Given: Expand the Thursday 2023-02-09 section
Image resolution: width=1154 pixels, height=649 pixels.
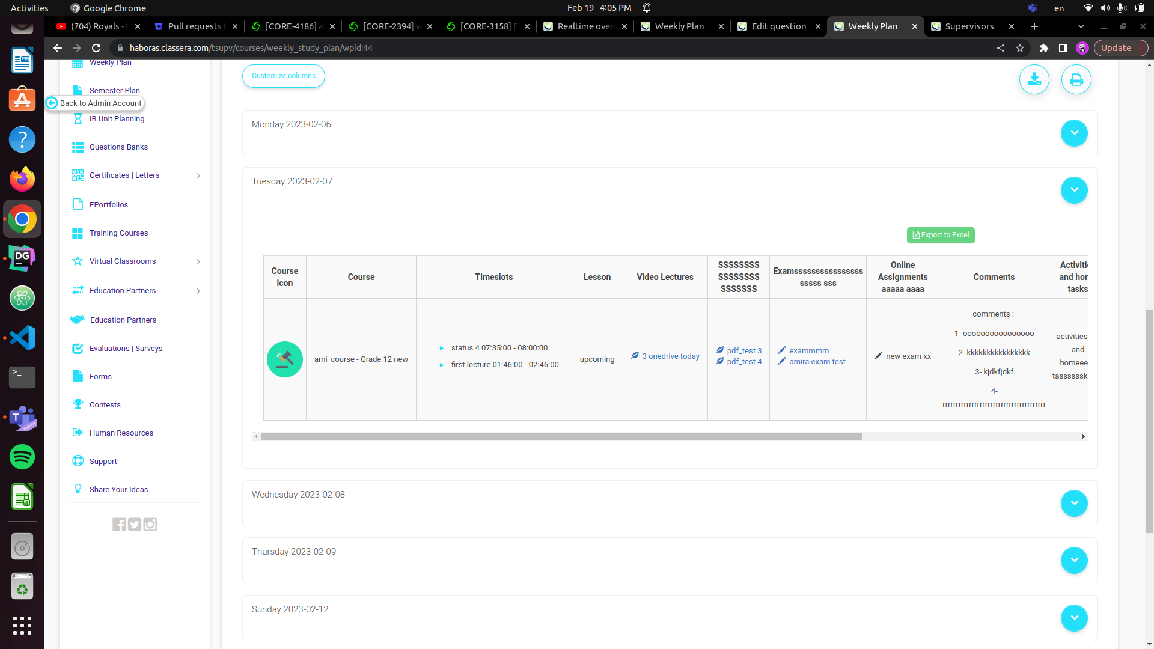Looking at the screenshot, I should 1073,560.
